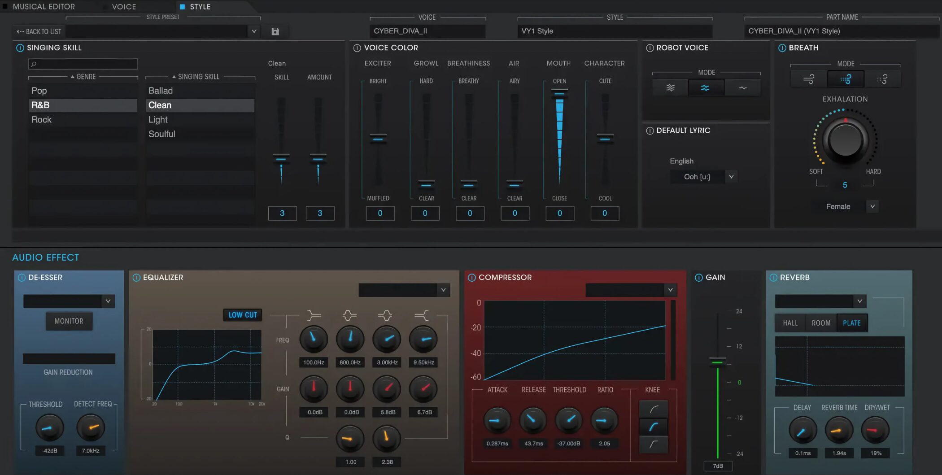Viewport: 942px width, 475px height.
Task: Choose the third Breath mode icon
Action: [882, 79]
